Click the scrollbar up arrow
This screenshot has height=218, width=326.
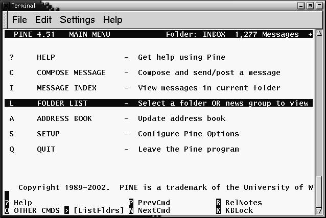pyautogui.click(x=319, y=33)
